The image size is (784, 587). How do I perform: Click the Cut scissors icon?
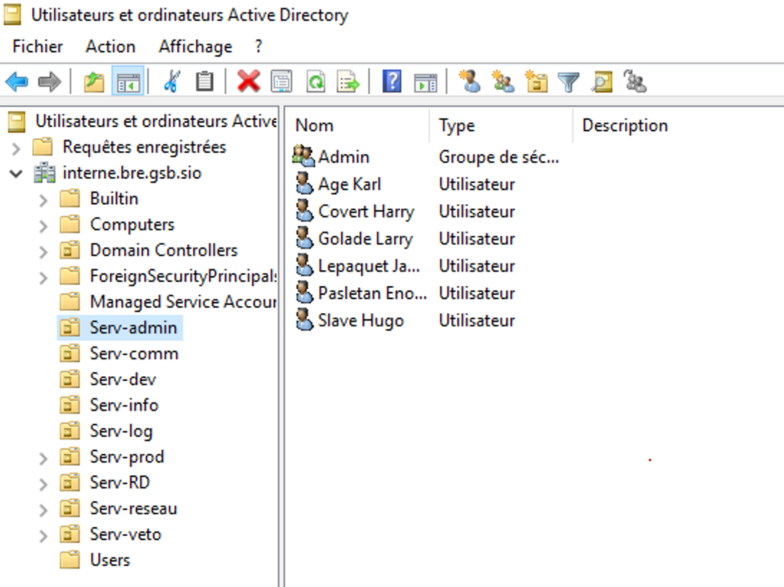(171, 82)
